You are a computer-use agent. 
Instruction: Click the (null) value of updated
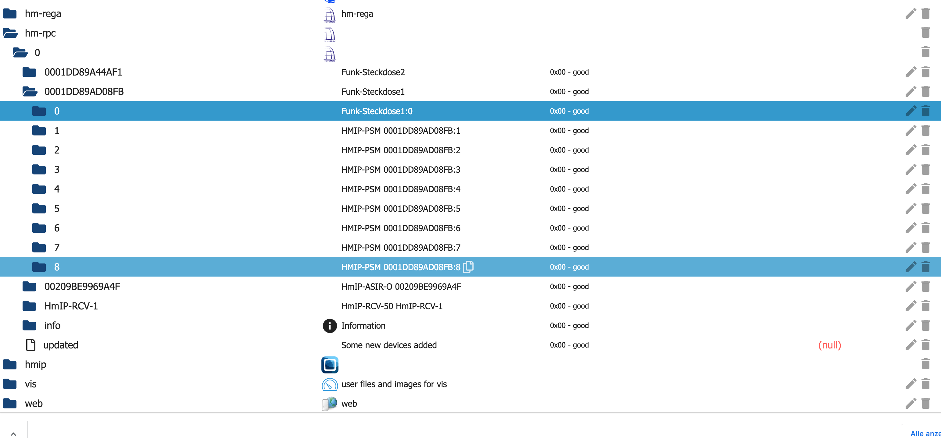click(x=830, y=345)
